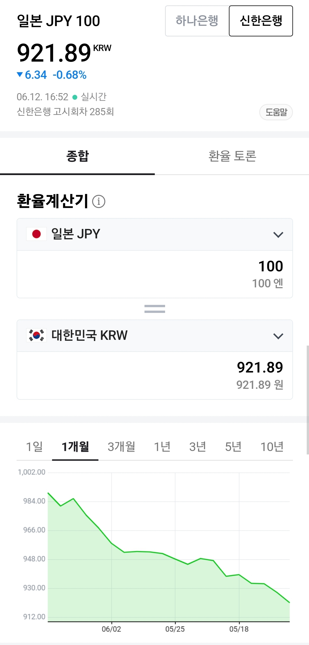This screenshot has height=645, width=309.
Task: Click the chart line at 05/25
Action: [x=175, y=559]
